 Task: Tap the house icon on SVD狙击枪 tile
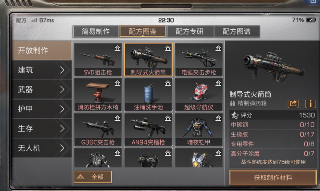(x=117, y=48)
